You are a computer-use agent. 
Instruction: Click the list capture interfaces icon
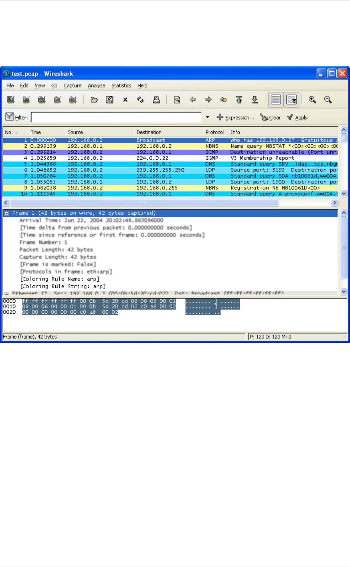(11, 100)
